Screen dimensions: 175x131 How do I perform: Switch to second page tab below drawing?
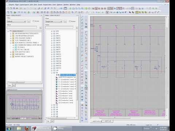click(108, 121)
